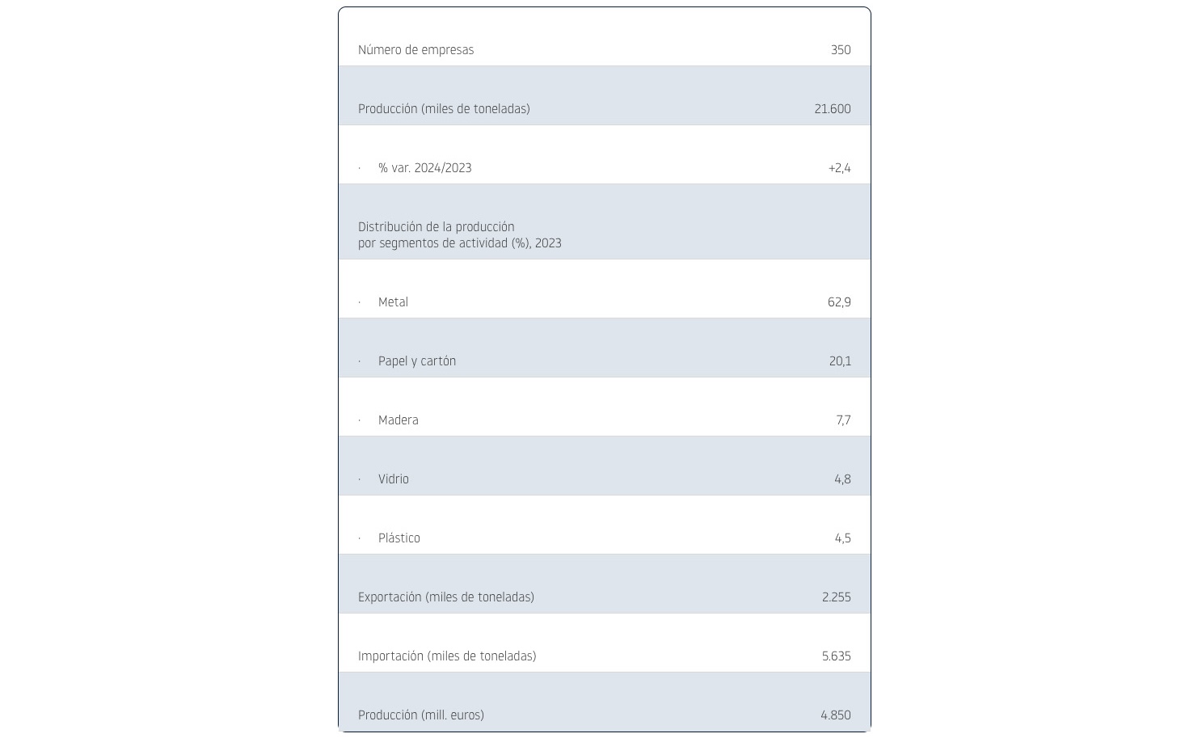Click the 'Madera' segment label
Viewport: 1202px width, 738px height.
(x=398, y=420)
